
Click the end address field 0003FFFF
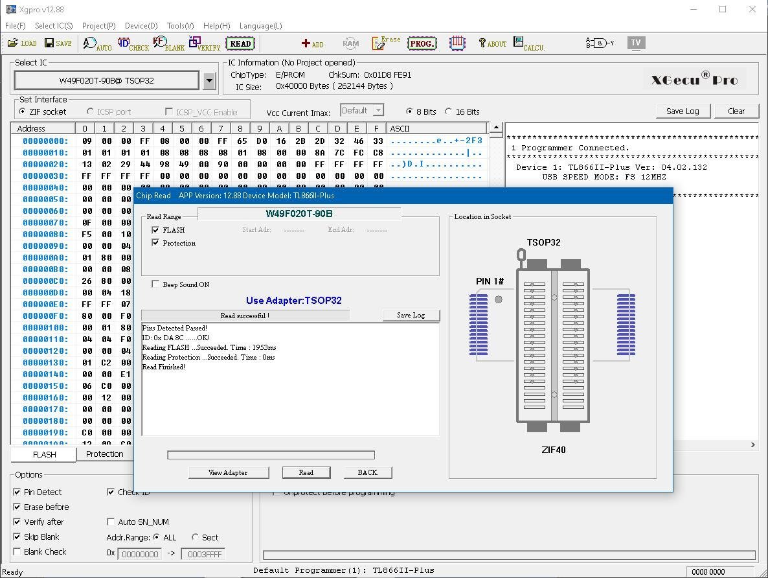pyautogui.click(x=203, y=554)
